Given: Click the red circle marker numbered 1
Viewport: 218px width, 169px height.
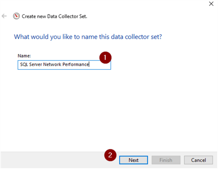Looking at the screenshot, I should point(105,57).
